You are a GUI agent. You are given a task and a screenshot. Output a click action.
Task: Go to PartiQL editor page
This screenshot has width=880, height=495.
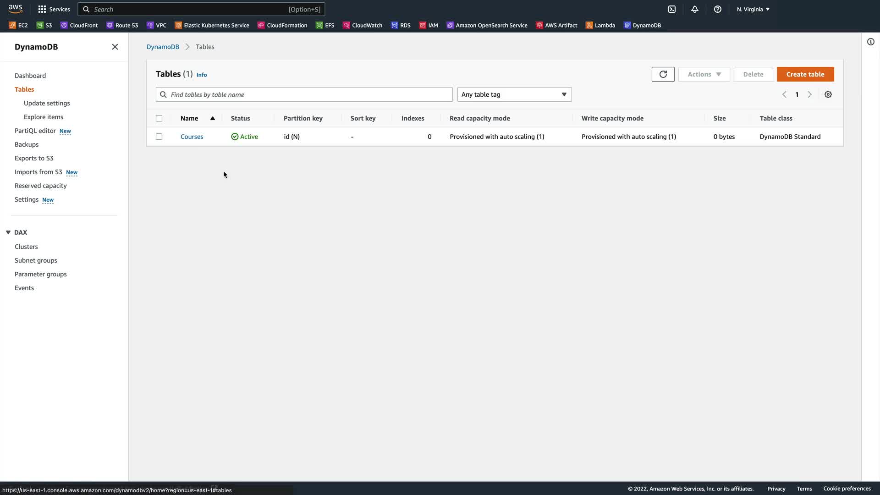click(x=35, y=131)
